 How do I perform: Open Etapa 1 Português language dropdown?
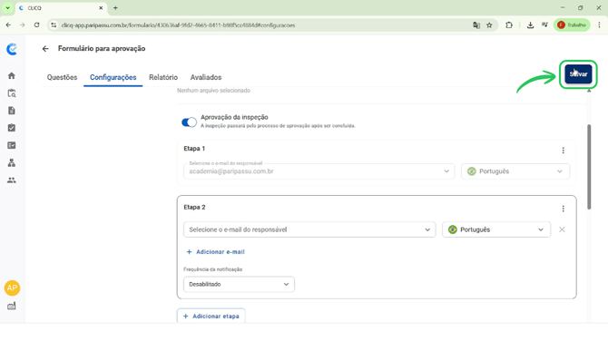515,171
